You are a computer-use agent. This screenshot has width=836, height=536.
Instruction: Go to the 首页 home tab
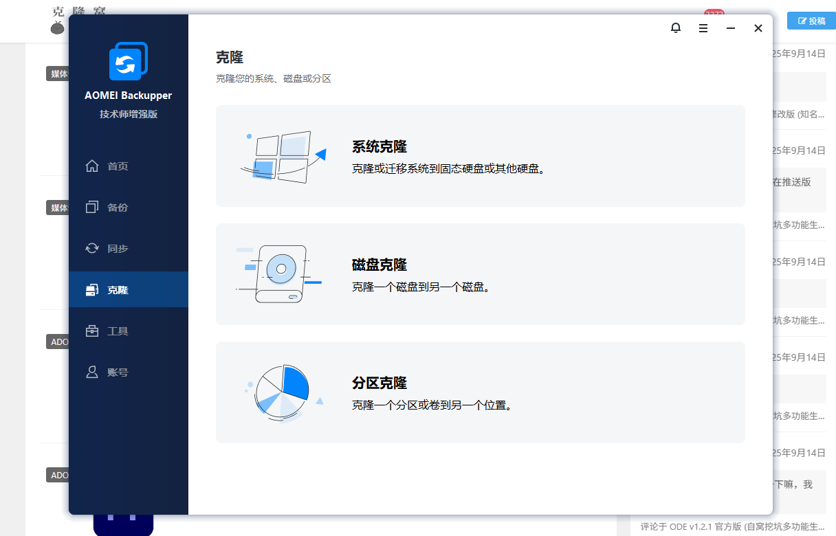[x=118, y=166]
